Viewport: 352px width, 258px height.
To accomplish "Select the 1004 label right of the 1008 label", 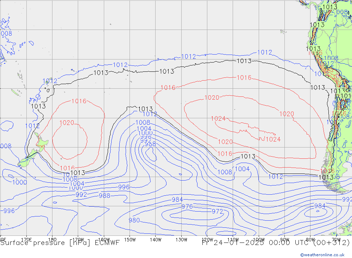I will pos(242,169).
